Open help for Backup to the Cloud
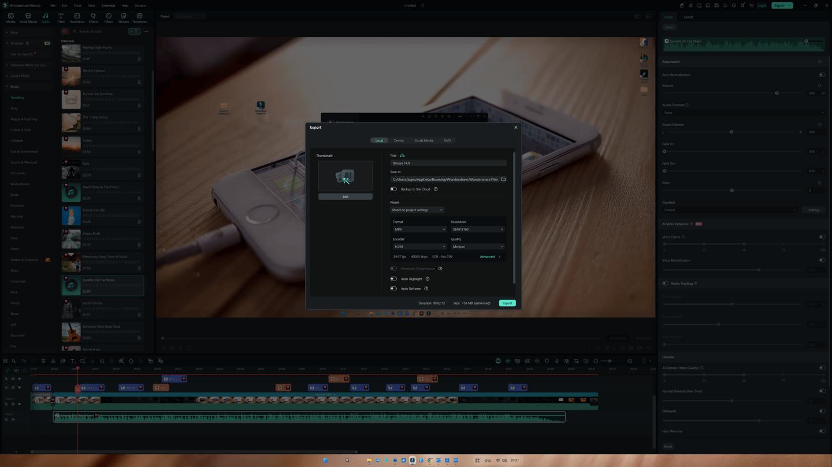This screenshot has width=832, height=467. click(x=436, y=189)
